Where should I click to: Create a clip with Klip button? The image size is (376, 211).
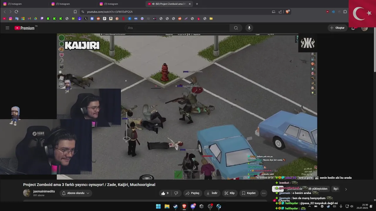point(229,193)
